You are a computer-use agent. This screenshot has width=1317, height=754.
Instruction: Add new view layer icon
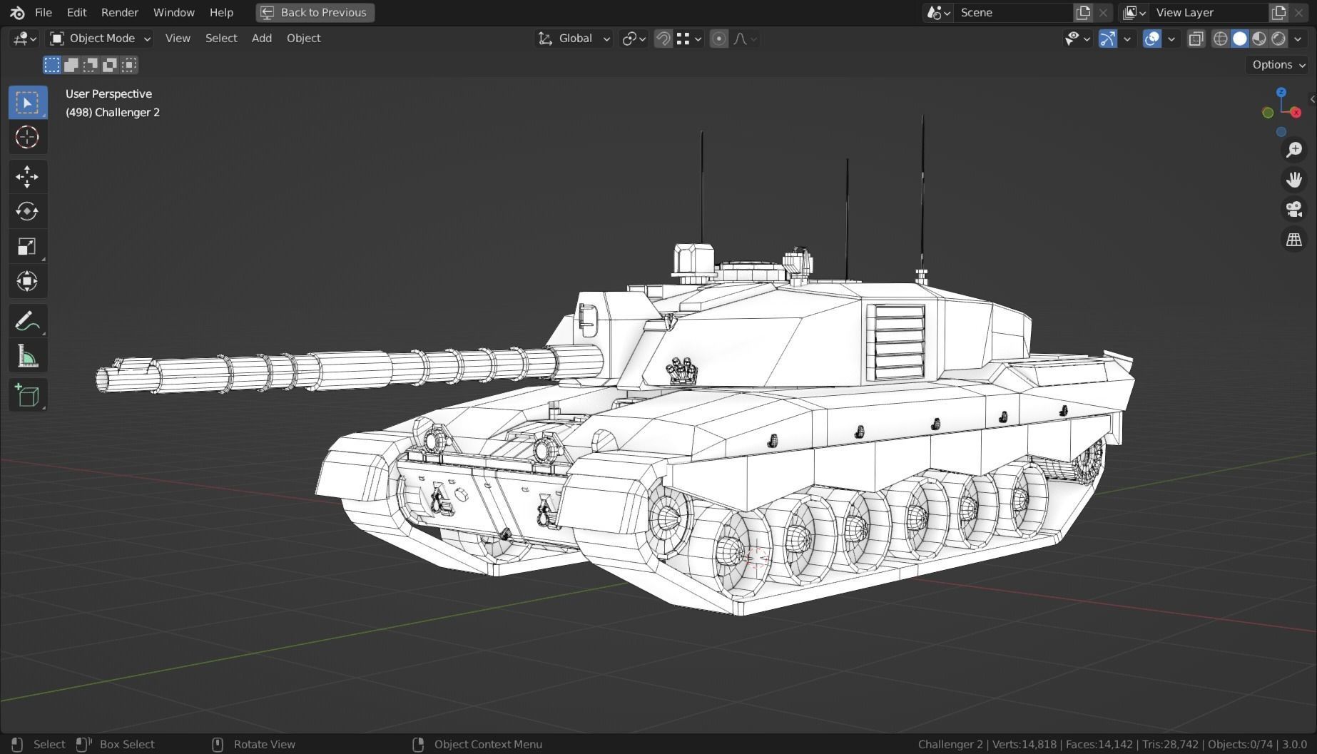coord(1278,12)
